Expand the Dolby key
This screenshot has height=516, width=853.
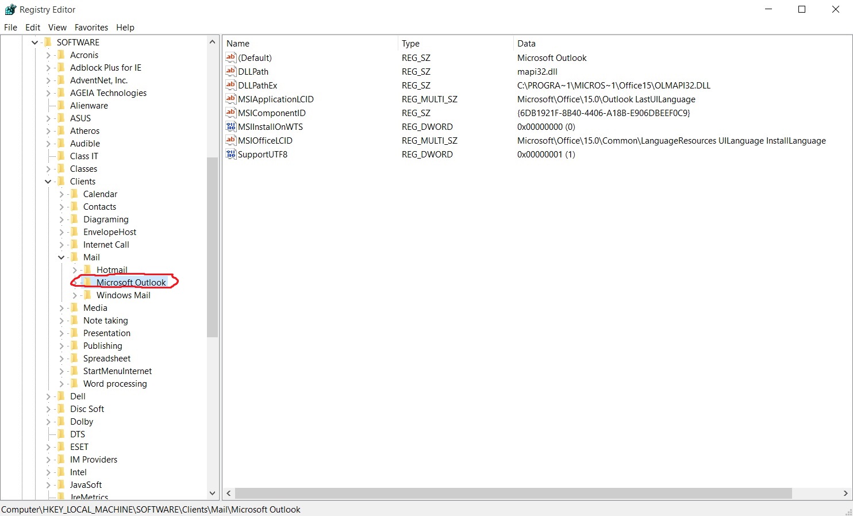coord(48,422)
